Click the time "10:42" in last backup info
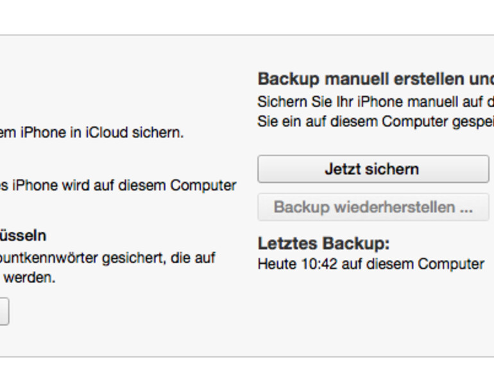Screen dimensions: 494x371 (317, 264)
